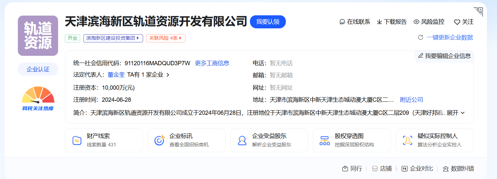Select registration date 2024-06-28
Viewport: 497px width, 179px height.
point(116,100)
